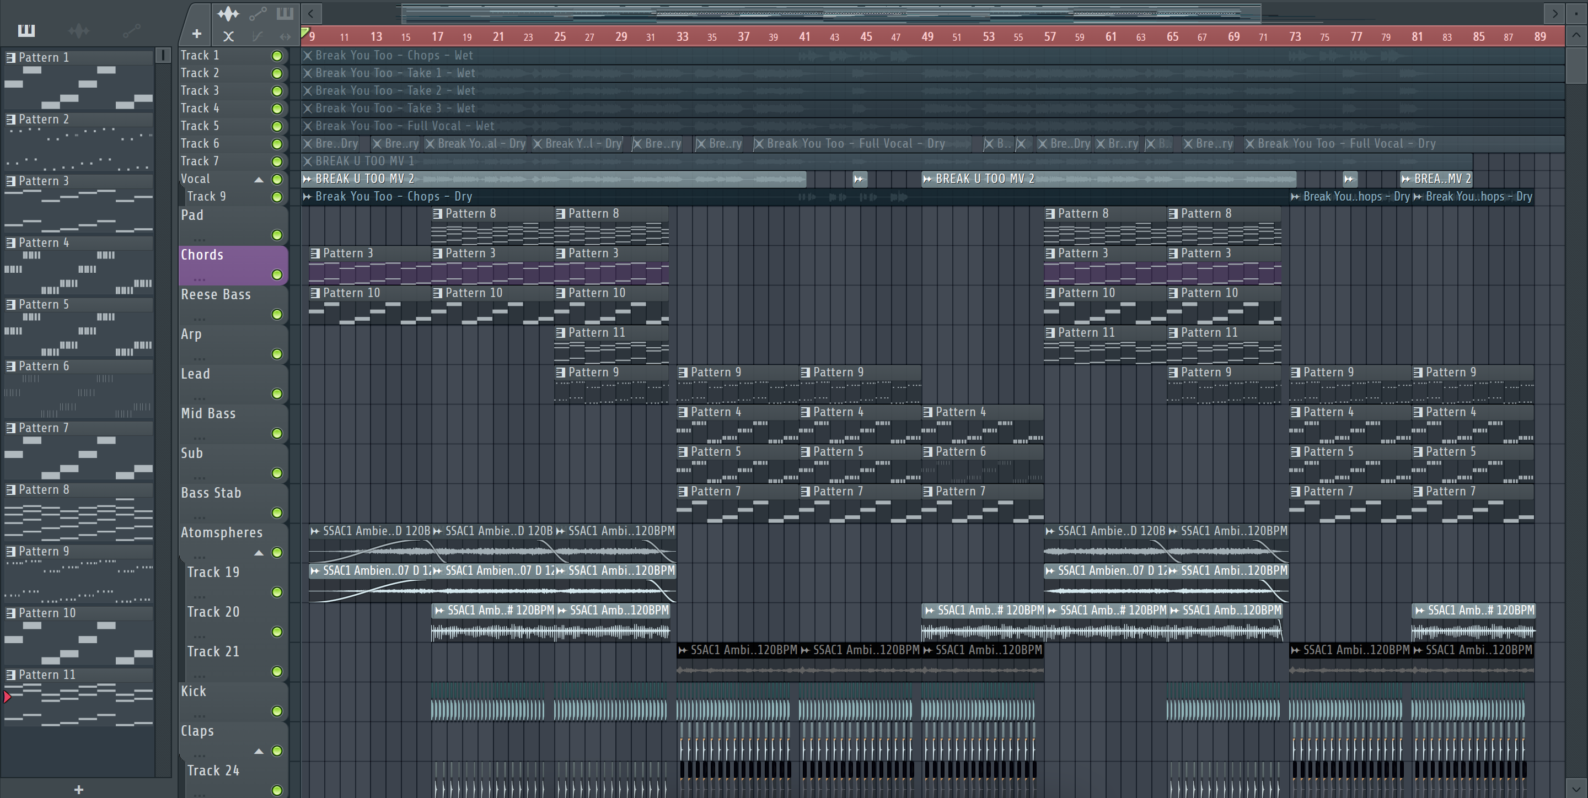Click the crossfade X playlist icon
The height and width of the screenshot is (798, 1588).
[228, 36]
